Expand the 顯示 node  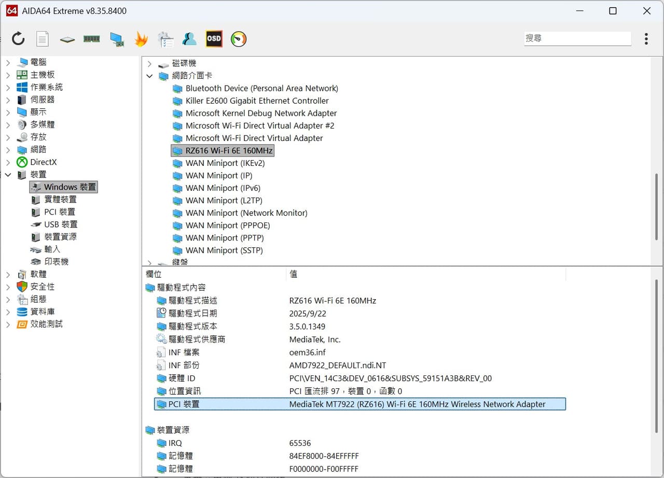coord(8,112)
